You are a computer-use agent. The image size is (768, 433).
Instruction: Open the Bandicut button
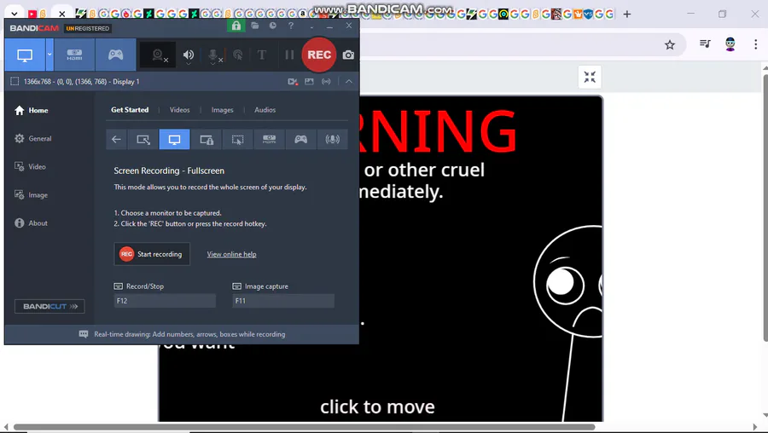49,306
